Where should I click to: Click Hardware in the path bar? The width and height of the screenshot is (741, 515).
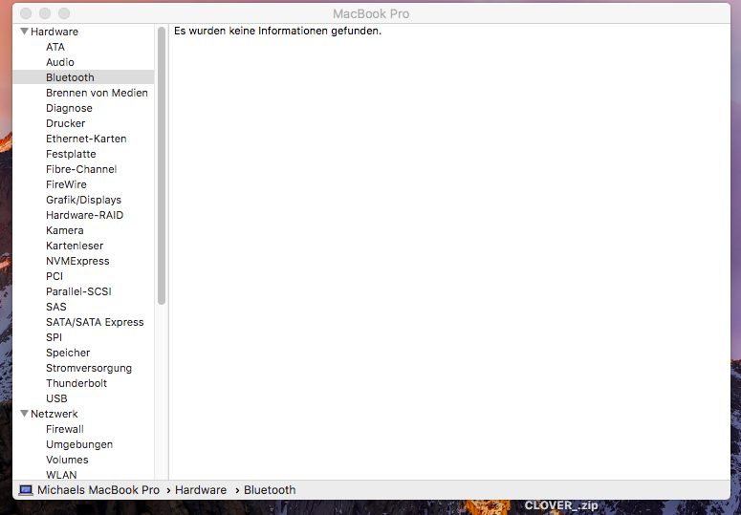pyautogui.click(x=201, y=490)
